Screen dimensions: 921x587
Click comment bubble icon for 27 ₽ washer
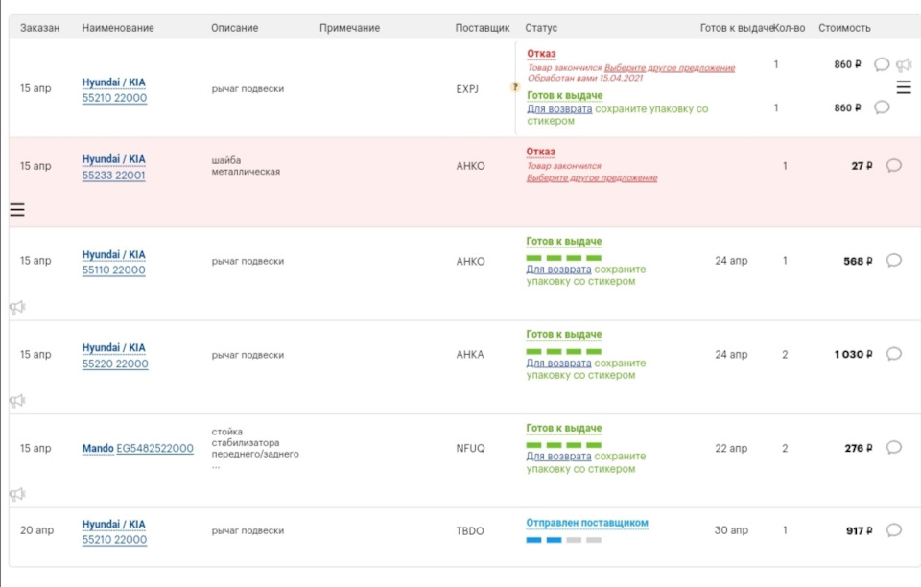(x=893, y=166)
